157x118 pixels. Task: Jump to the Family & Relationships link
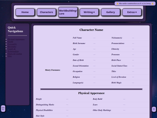pos(13,50)
